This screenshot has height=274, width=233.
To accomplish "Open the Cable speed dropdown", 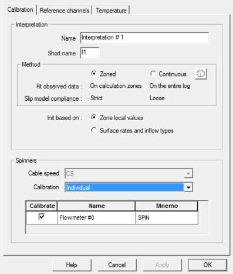I will [x=188, y=173].
